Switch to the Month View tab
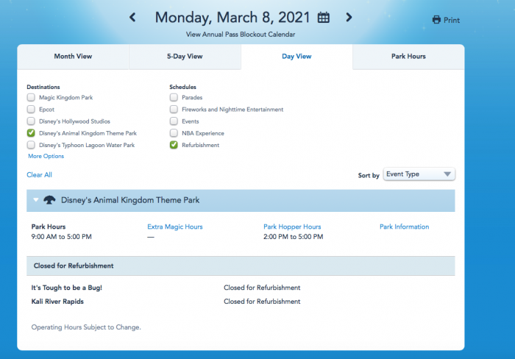 pos(73,57)
